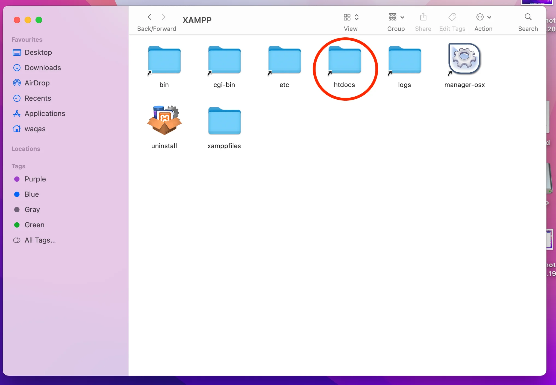
Task: Switch view mode with View icons button
Action: pos(351,17)
